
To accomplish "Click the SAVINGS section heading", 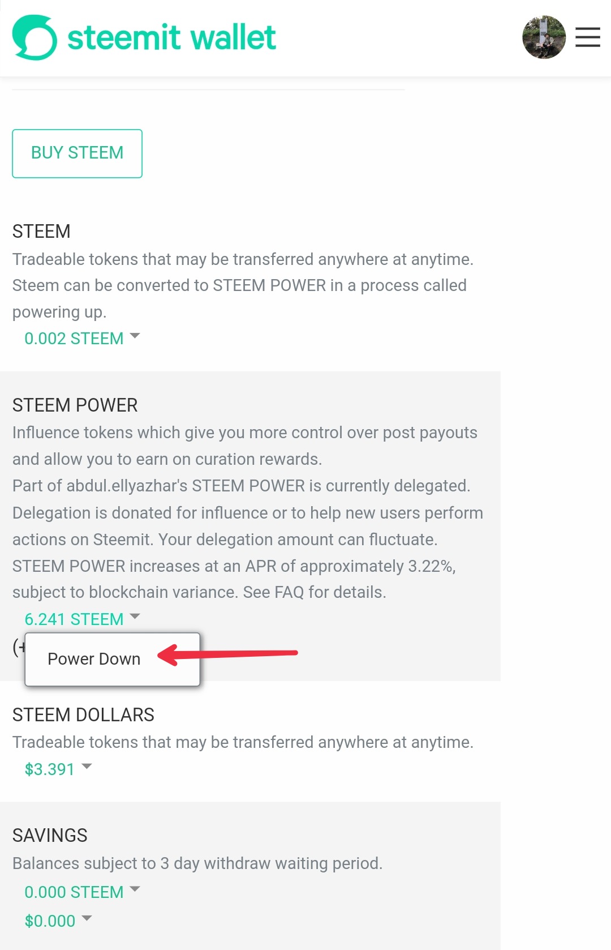I will 50,836.
